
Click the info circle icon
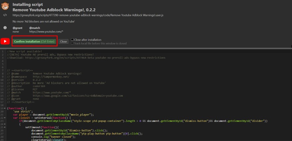pos(5,28)
